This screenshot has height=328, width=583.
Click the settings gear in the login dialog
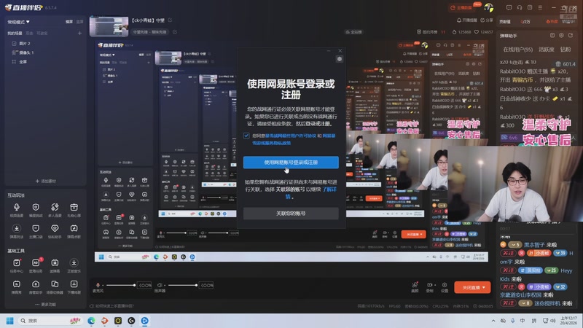point(339,59)
